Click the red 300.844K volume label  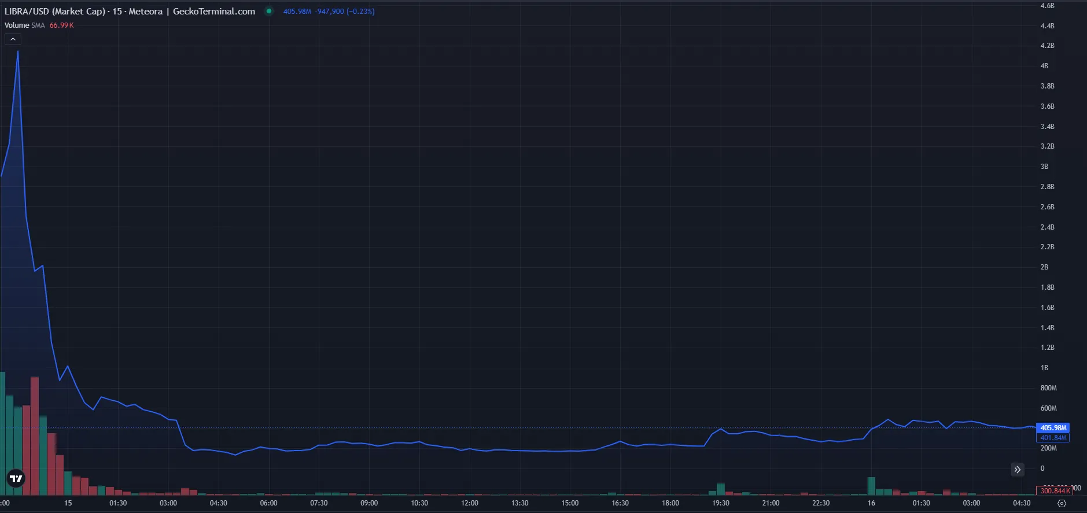(x=1054, y=491)
